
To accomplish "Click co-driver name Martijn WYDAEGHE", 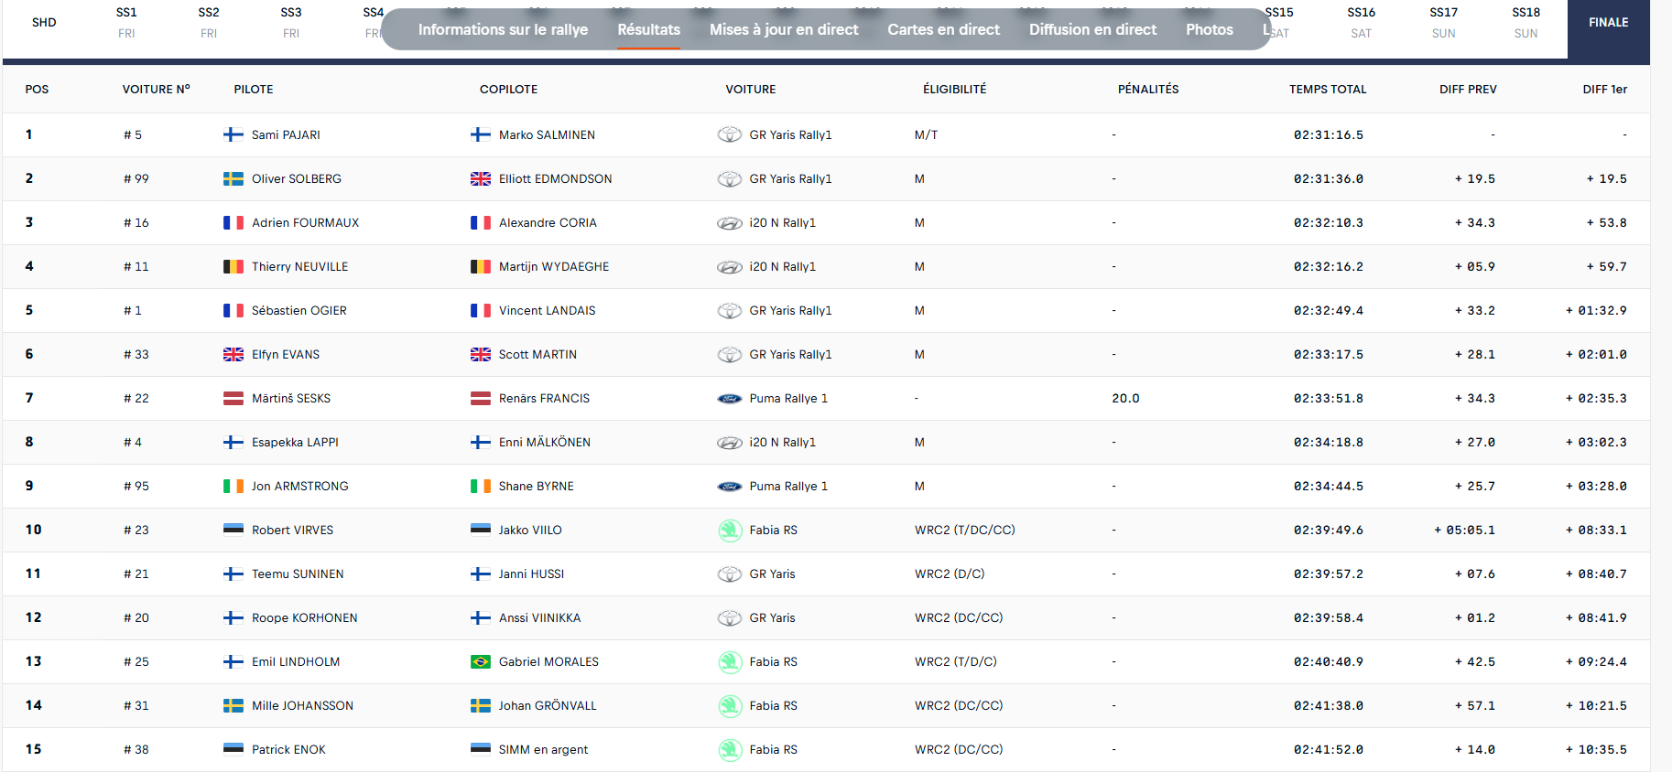I will pyautogui.click(x=554, y=266).
